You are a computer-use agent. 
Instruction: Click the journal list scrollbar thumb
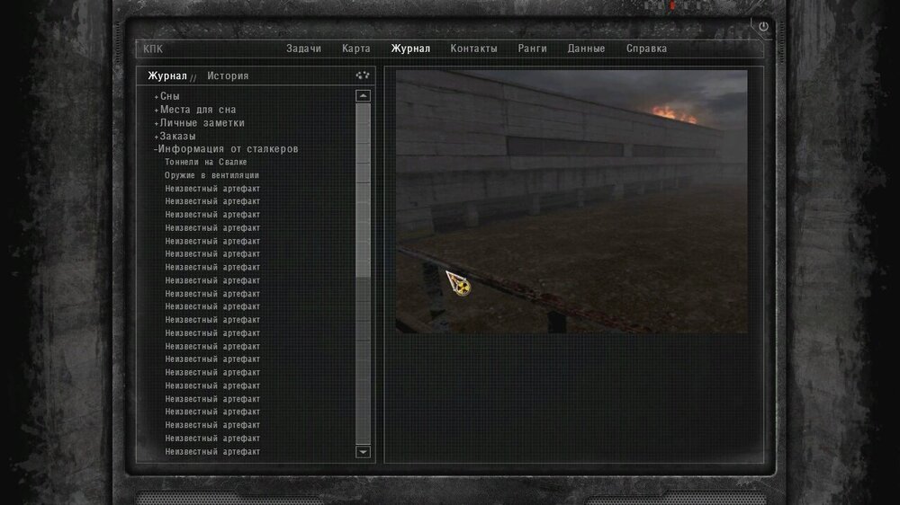(x=363, y=190)
